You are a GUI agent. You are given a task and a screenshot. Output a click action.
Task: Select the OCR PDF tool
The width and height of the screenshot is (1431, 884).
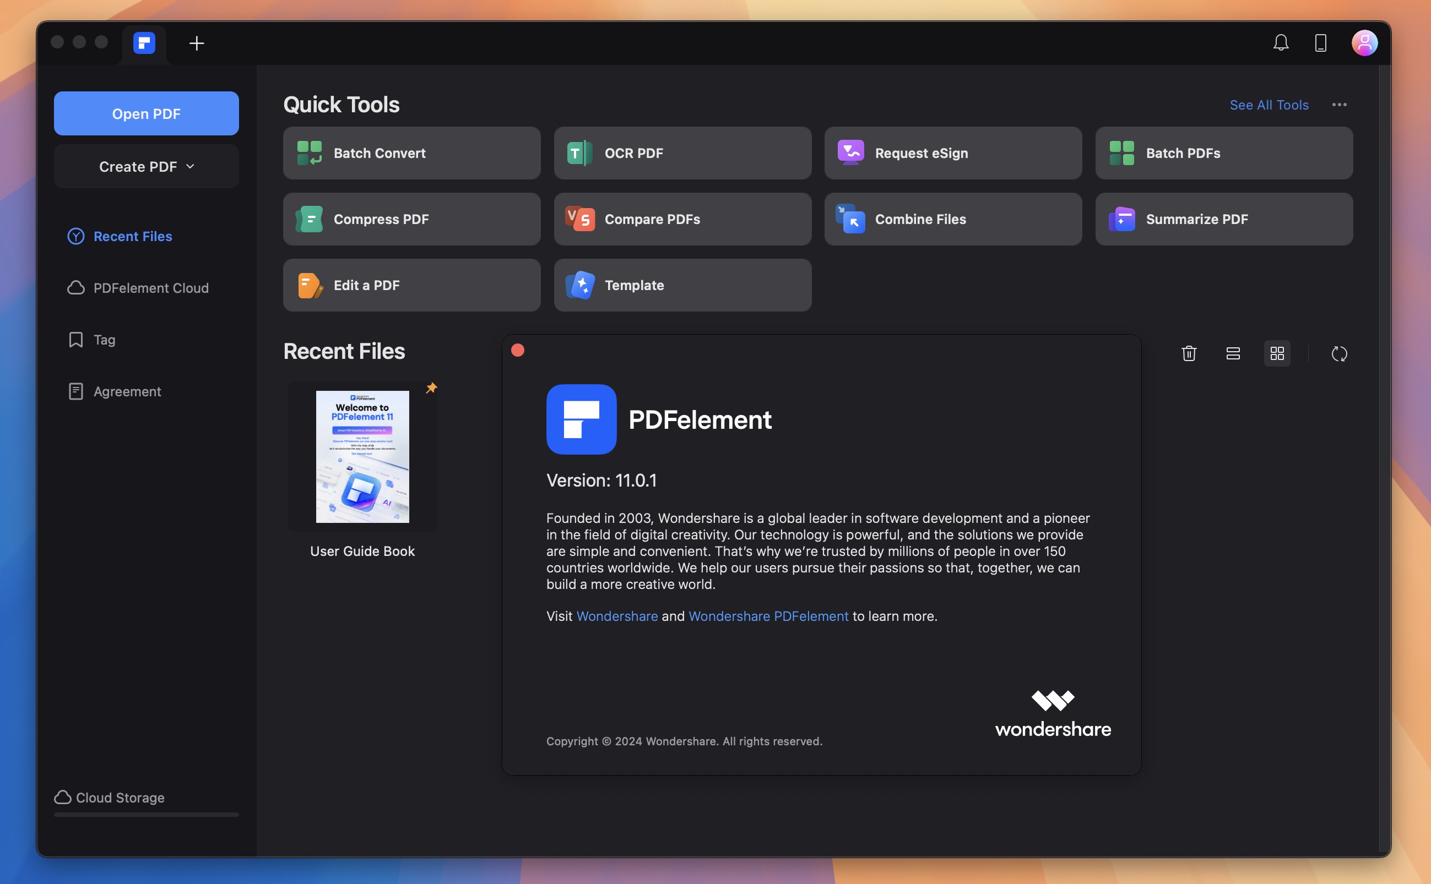(683, 153)
